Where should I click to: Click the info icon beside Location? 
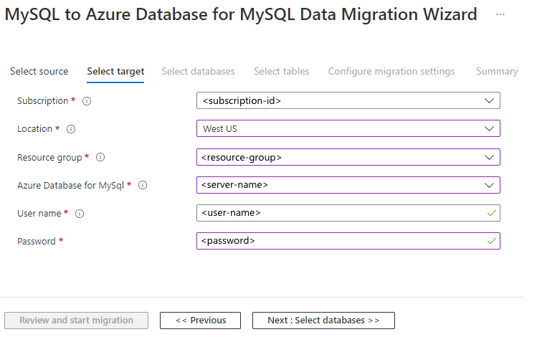tap(71, 129)
